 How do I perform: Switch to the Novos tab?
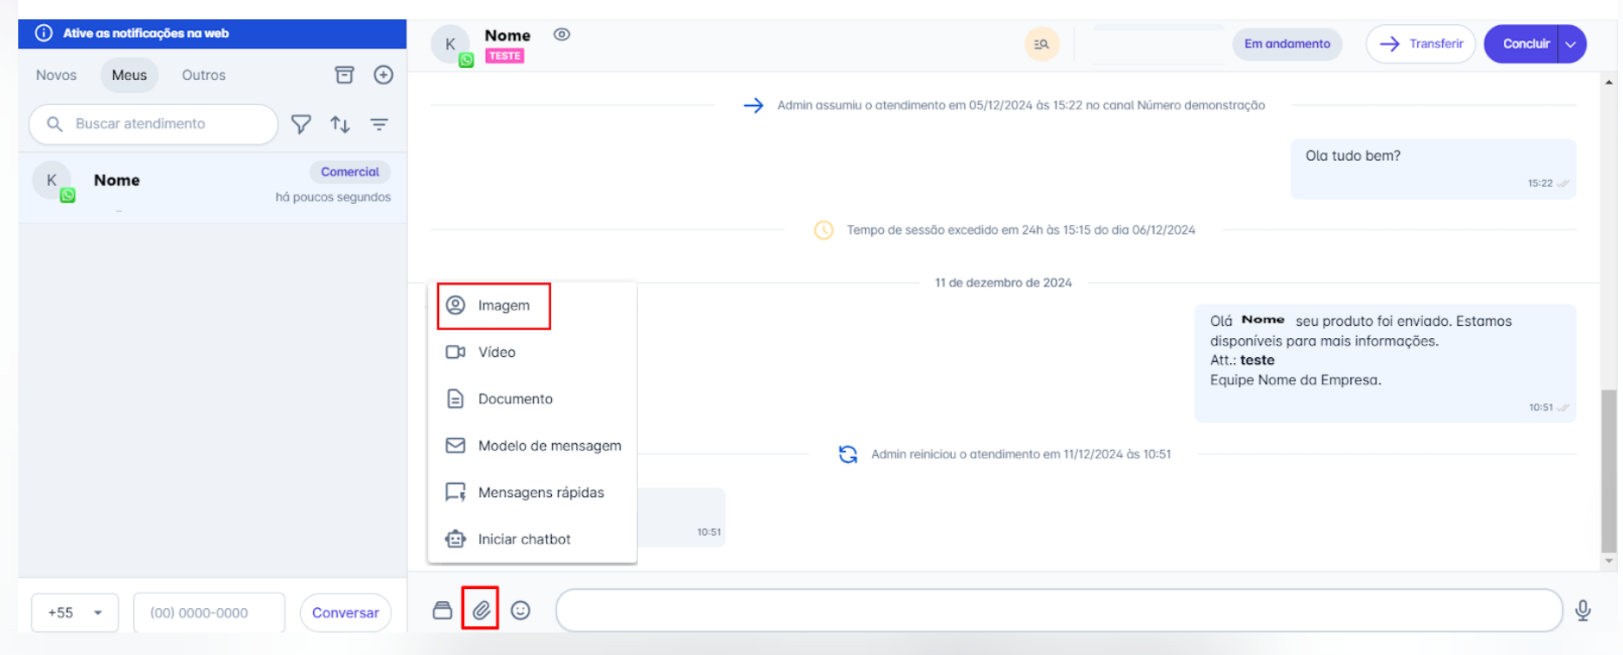pyautogui.click(x=57, y=76)
